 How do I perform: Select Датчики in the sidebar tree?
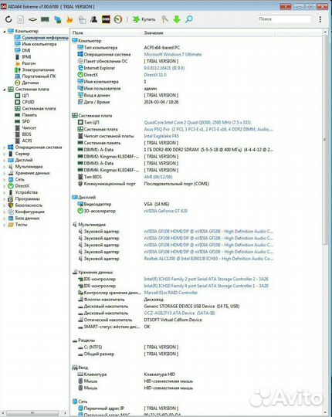tap(30, 83)
